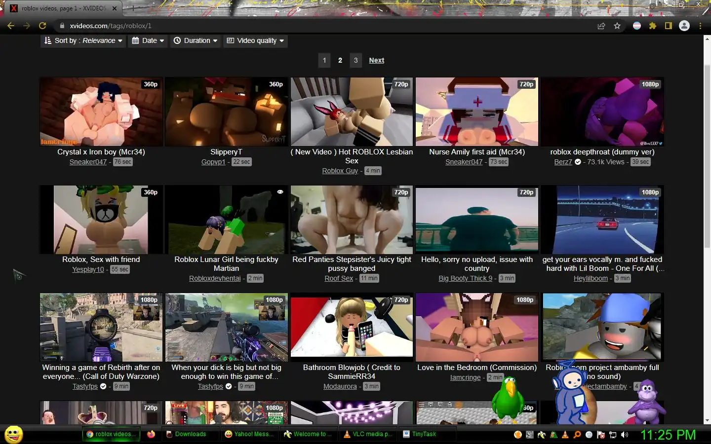The image size is (711, 444).
Task: Open Sneaker047 profile under Crystal x Iron boy
Action: [x=88, y=162]
